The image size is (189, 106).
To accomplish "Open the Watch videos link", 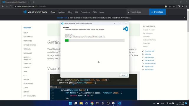I will tap(149, 69).
